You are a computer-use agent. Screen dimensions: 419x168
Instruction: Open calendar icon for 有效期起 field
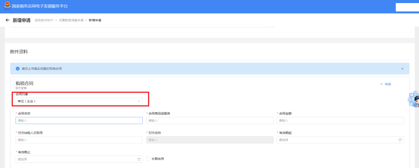pos(400,140)
